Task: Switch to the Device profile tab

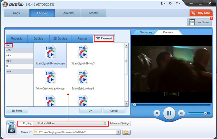Action: pos(38,39)
